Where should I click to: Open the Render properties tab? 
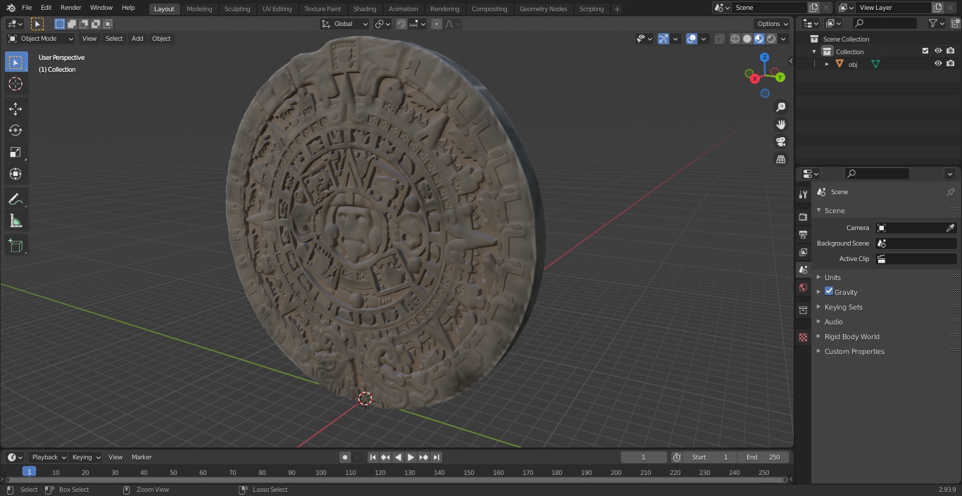tap(803, 217)
